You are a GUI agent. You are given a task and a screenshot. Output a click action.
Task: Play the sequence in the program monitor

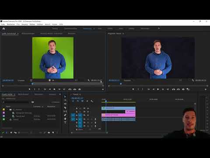point(158,89)
